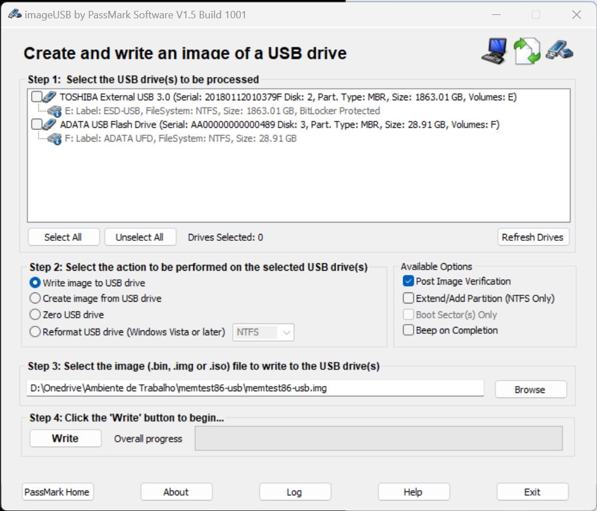Viewport: 597px width, 511px height.
Task: Click the image file path field
Action: (x=255, y=388)
